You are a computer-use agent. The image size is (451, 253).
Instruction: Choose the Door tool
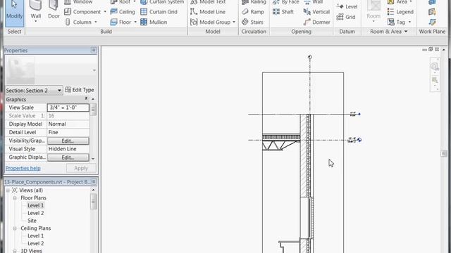[54, 10]
